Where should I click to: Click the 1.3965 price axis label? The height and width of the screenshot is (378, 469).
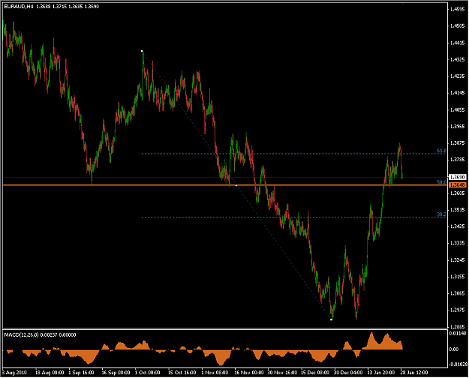coord(458,127)
